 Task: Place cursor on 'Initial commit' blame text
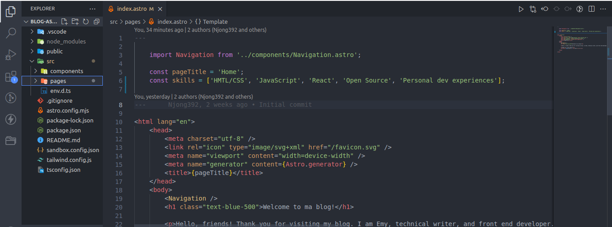click(x=285, y=105)
